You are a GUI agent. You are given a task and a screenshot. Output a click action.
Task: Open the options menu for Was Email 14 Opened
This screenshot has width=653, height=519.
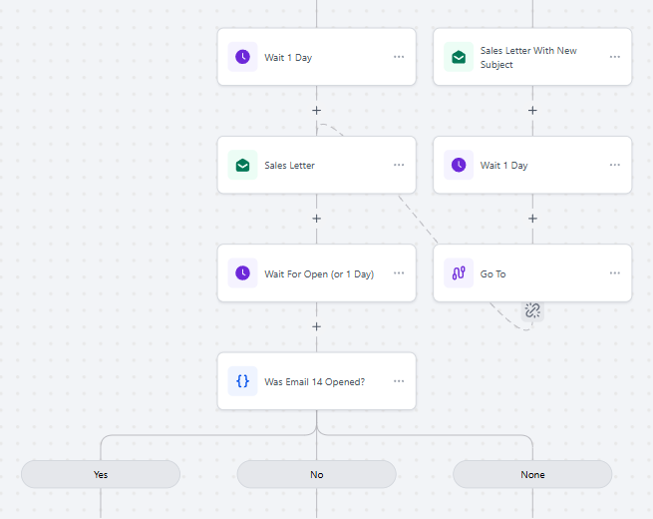coord(399,381)
